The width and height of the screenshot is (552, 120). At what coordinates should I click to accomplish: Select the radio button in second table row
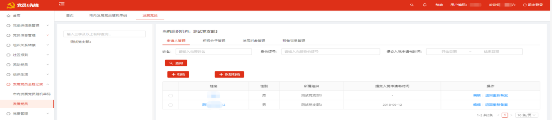pyautogui.click(x=170, y=105)
